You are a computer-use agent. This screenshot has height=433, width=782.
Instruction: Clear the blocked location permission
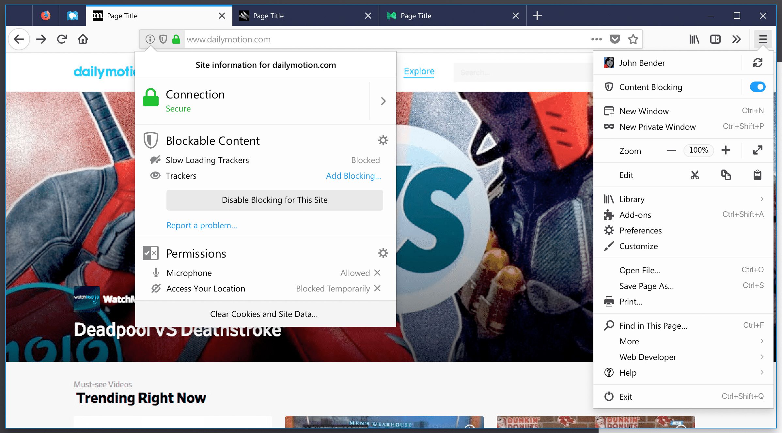click(x=377, y=288)
